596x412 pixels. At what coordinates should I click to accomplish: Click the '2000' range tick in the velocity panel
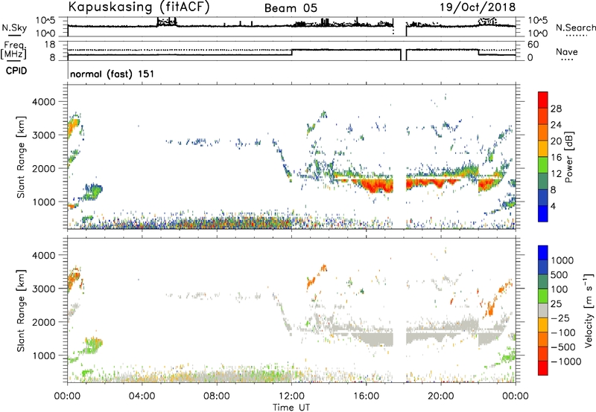click(45, 322)
